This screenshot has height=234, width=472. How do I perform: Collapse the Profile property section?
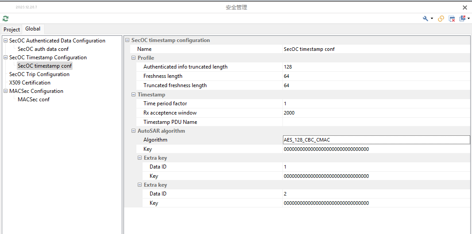(133, 58)
